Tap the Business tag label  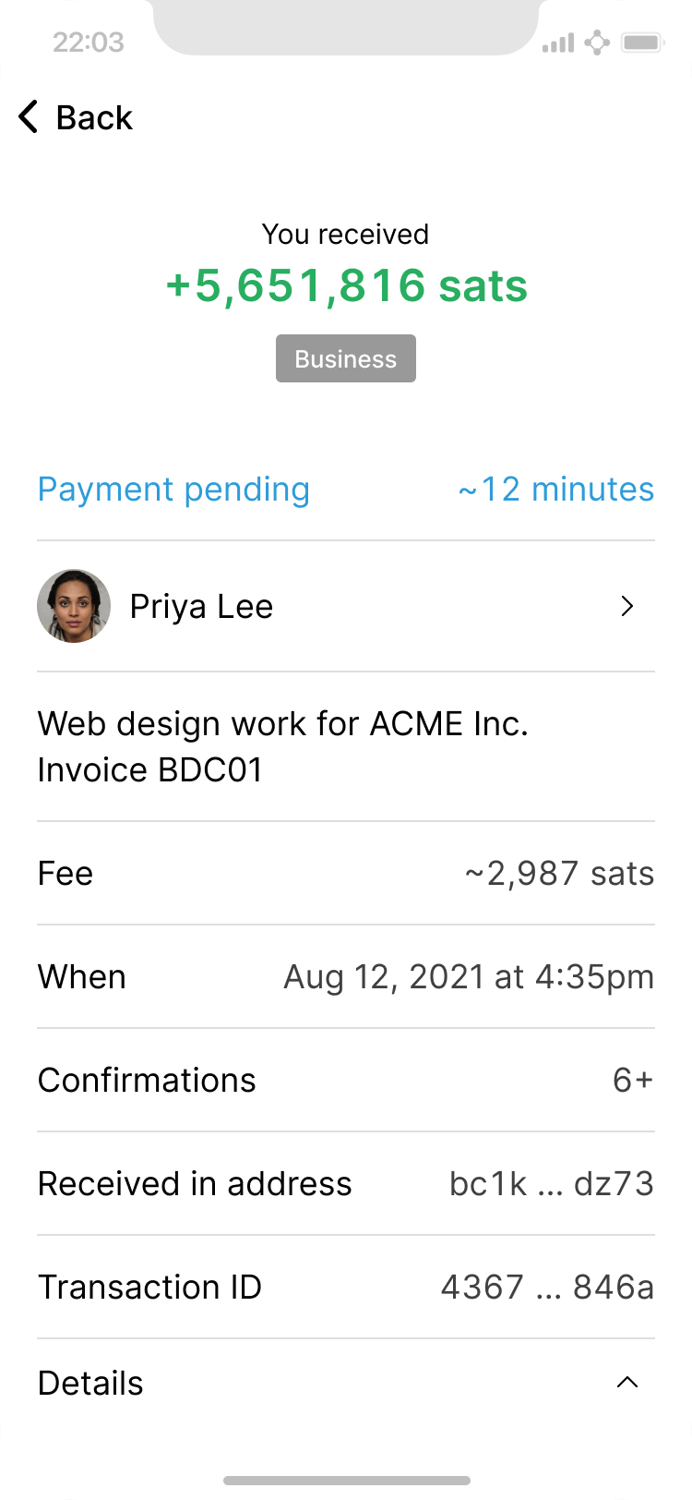click(346, 358)
